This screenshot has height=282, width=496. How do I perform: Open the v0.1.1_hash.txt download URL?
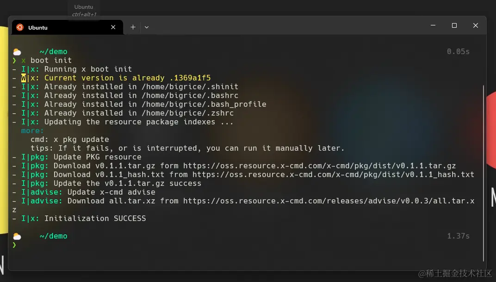pyautogui.click(x=333, y=175)
